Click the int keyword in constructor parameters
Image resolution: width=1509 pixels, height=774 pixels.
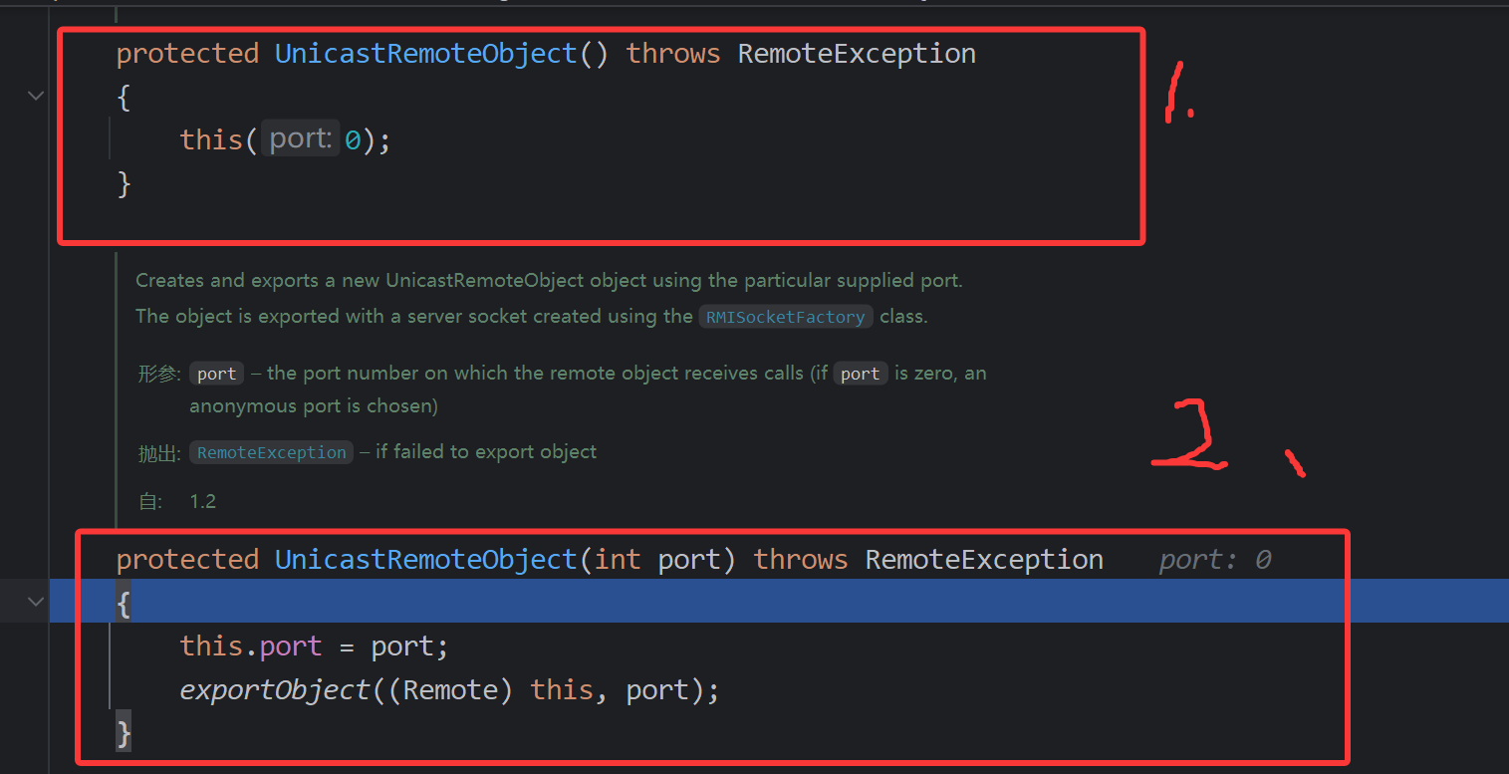[618, 560]
